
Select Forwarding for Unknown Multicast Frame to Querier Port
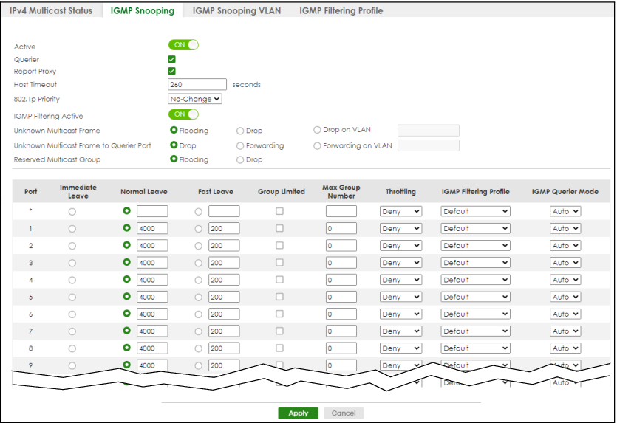(x=240, y=145)
